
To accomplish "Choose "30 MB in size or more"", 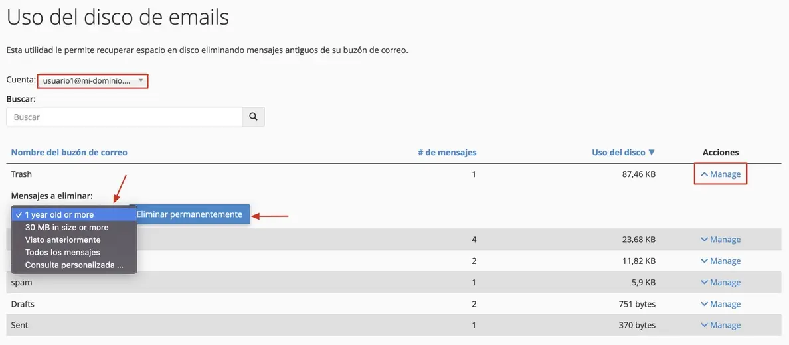I will click(66, 227).
